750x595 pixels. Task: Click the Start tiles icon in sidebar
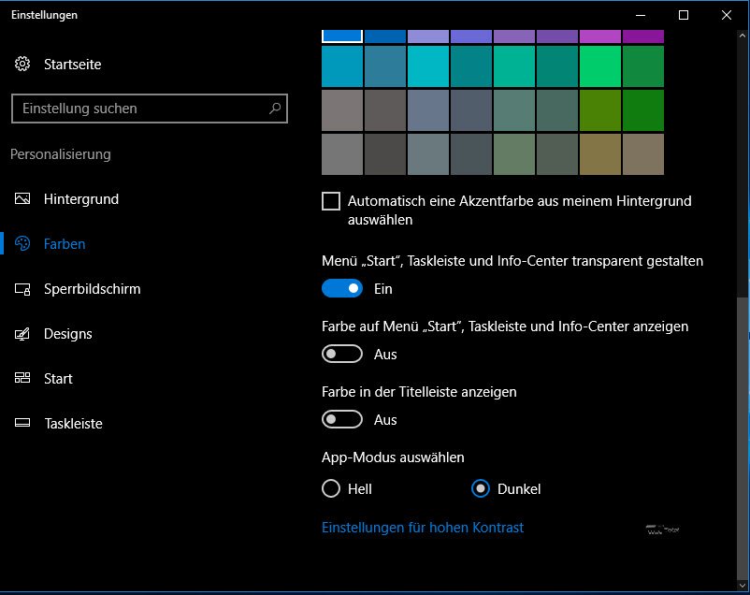[x=23, y=379]
